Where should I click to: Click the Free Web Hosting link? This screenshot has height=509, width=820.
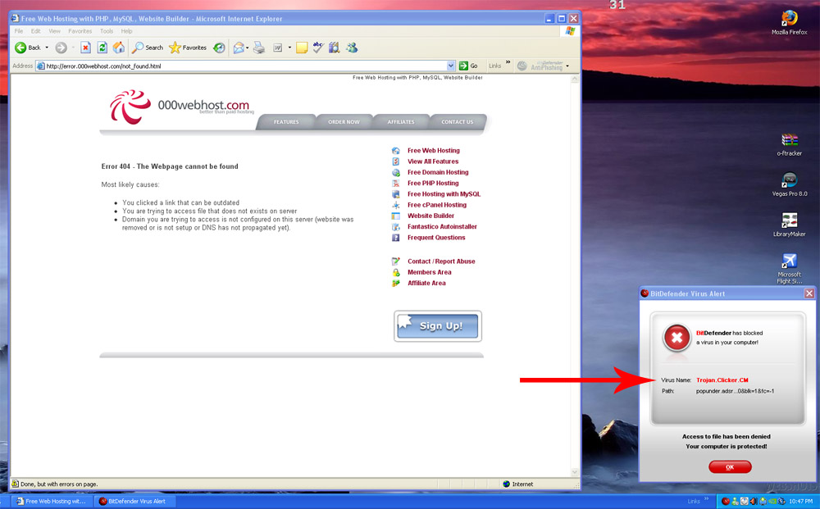tap(434, 151)
